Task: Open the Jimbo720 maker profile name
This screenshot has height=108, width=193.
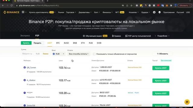Action: click(31, 106)
